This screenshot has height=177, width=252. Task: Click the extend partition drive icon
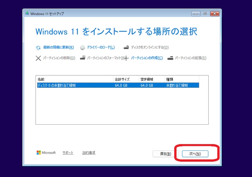point(170,58)
